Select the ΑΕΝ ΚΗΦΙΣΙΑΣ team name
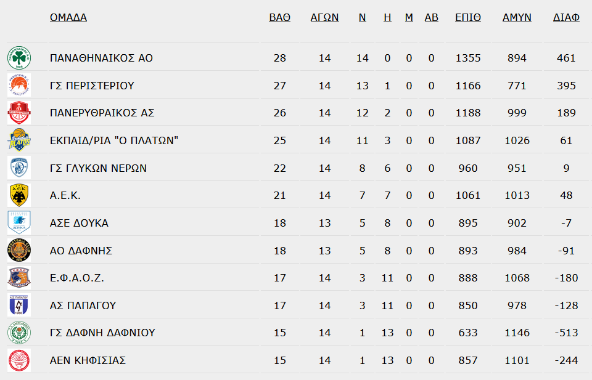 tap(88, 360)
